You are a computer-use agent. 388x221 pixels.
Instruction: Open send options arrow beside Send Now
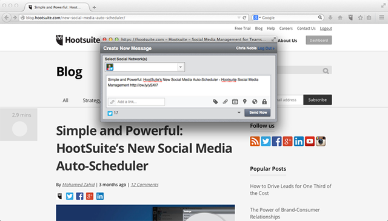click(x=239, y=113)
